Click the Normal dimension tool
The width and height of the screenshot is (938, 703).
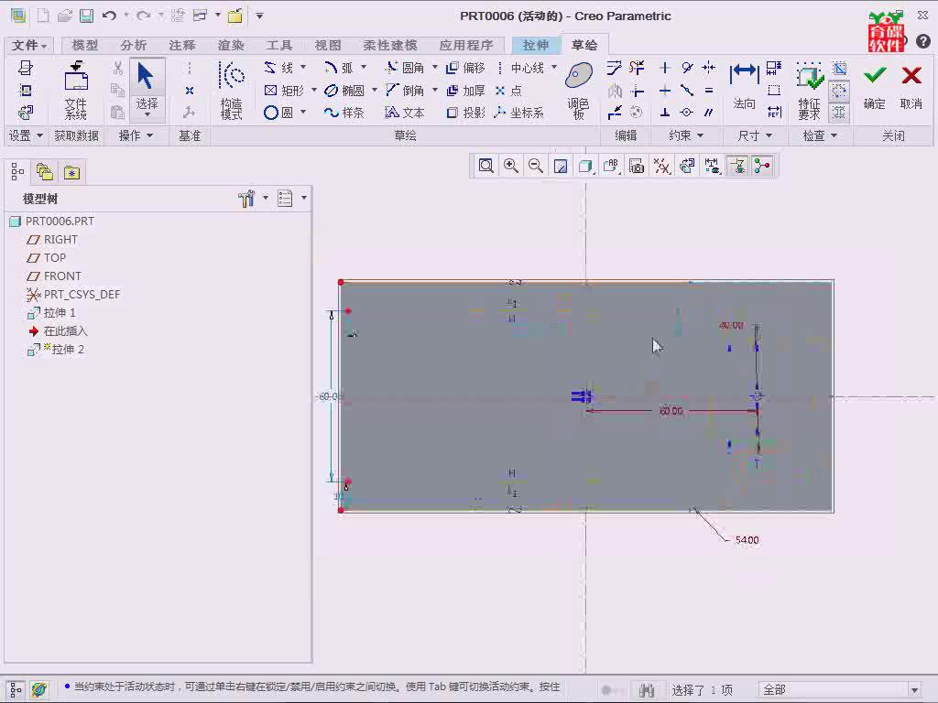[x=744, y=87]
